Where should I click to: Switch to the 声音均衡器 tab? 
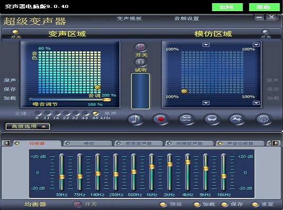click(240, 144)
